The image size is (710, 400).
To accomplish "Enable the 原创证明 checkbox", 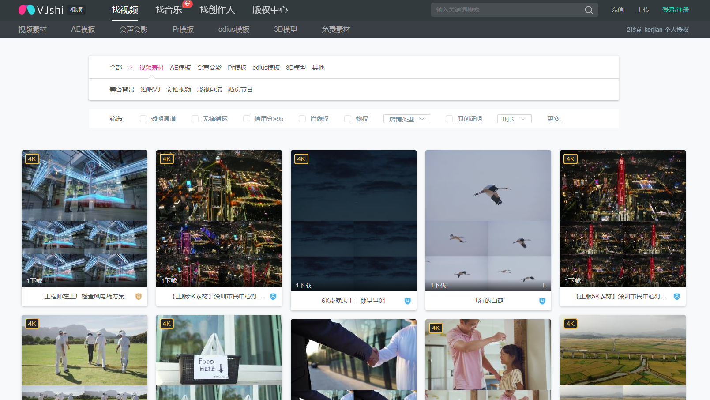I will pyautogui.click(x=449, y=118).
